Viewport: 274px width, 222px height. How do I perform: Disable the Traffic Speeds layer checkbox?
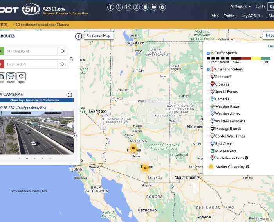click(208, 53)
